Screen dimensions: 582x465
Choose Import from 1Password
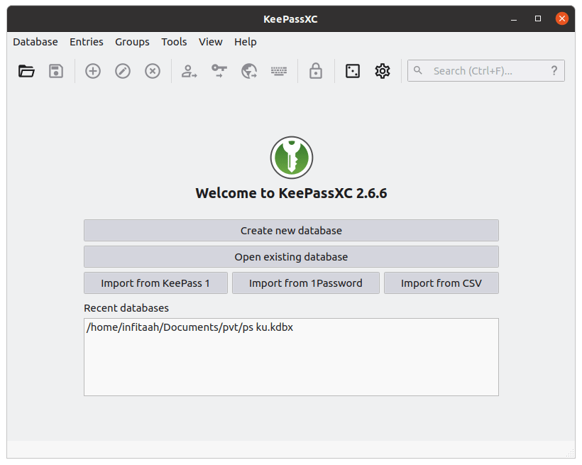(305, 283)
